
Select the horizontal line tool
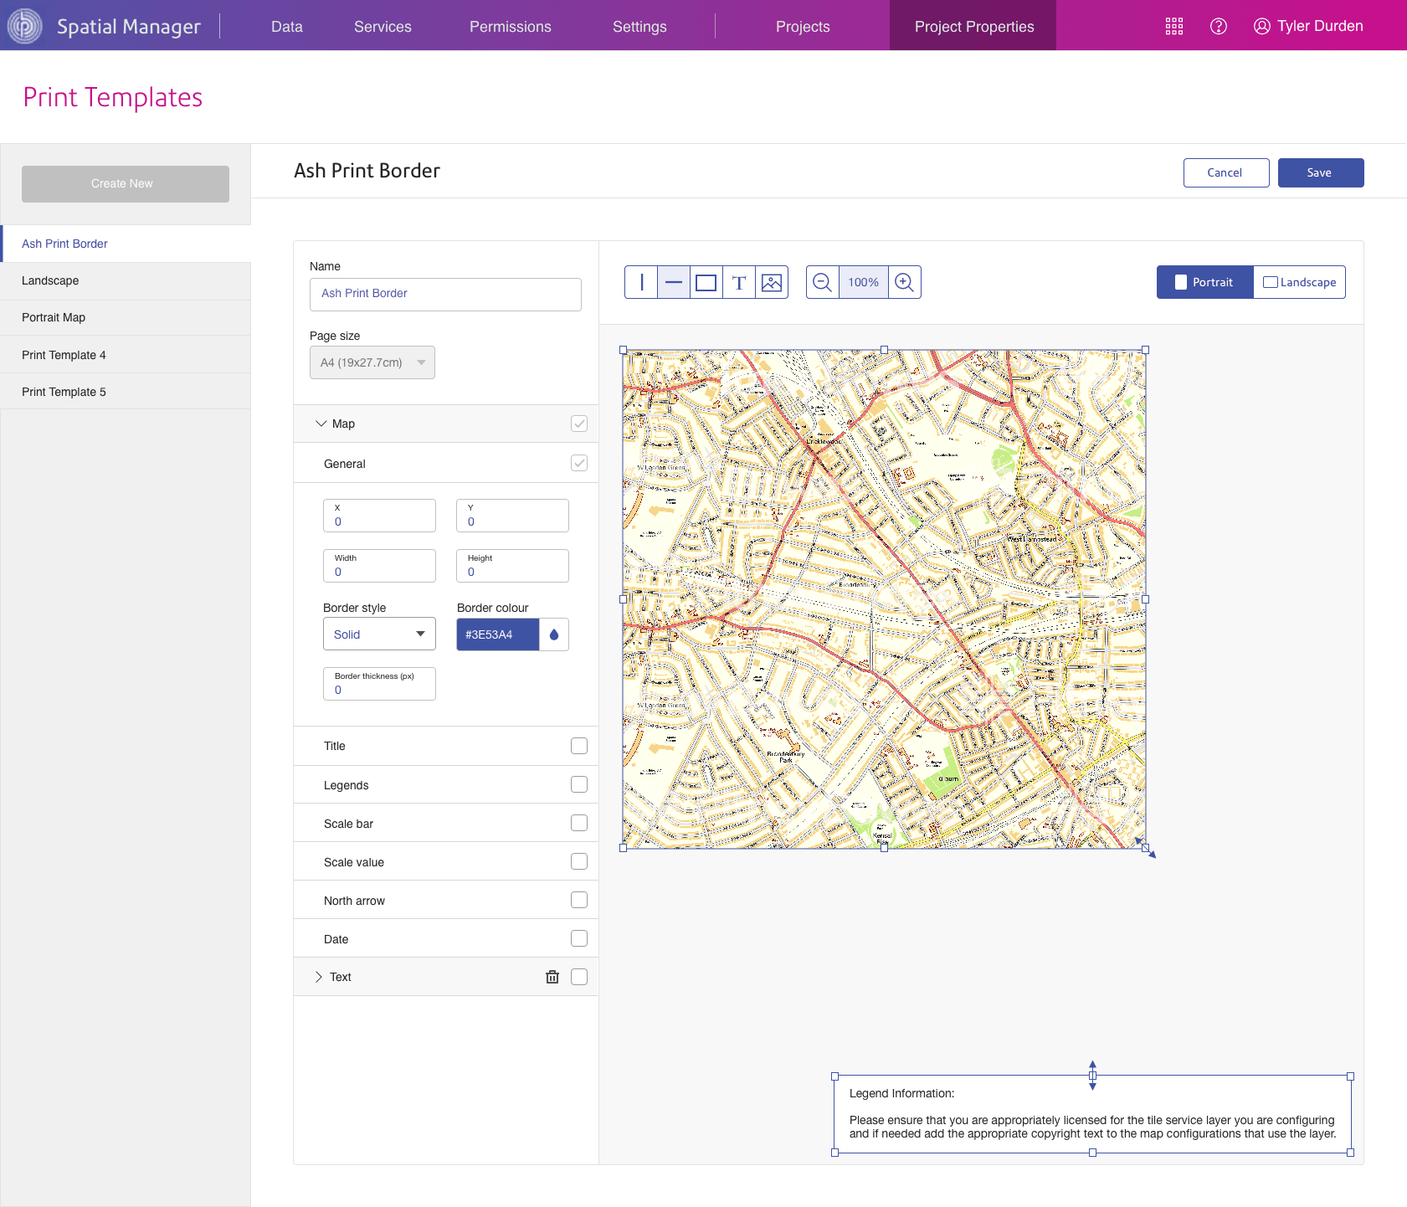[674, 282]
